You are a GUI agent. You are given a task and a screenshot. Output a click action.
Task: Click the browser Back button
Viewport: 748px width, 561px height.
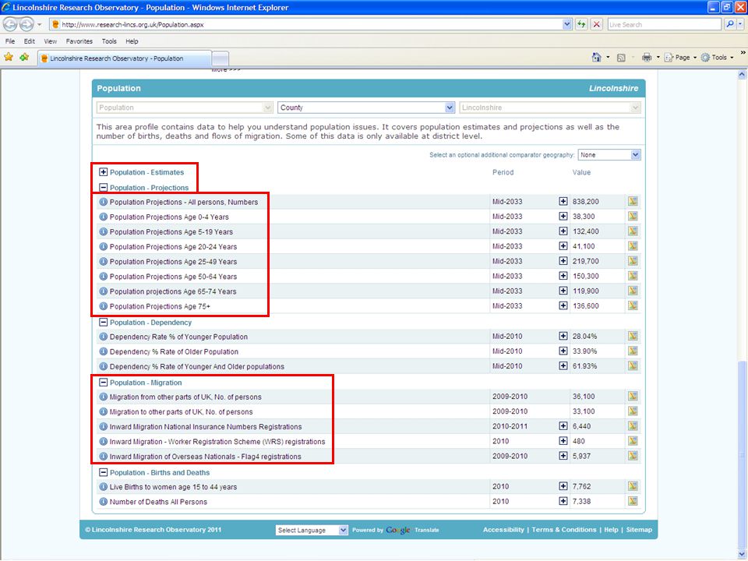point(10,24)
